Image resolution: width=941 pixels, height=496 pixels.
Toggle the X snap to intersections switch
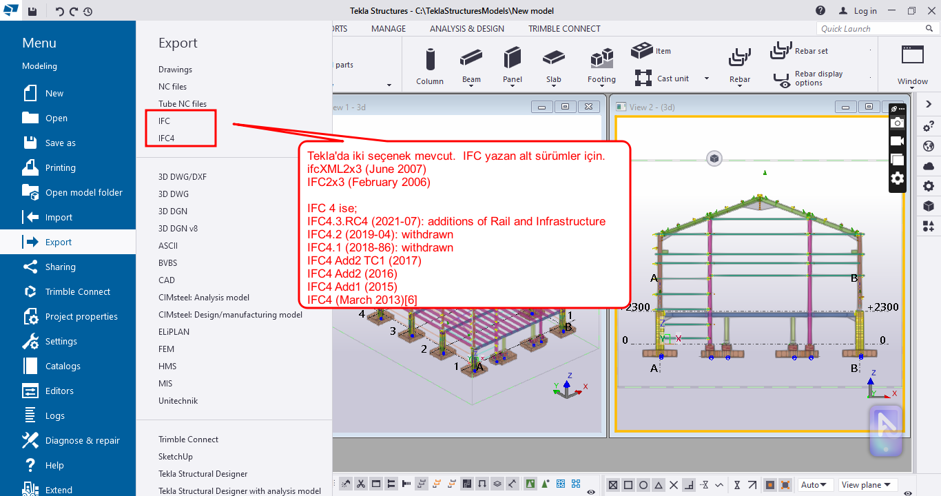tap(674, 485)
